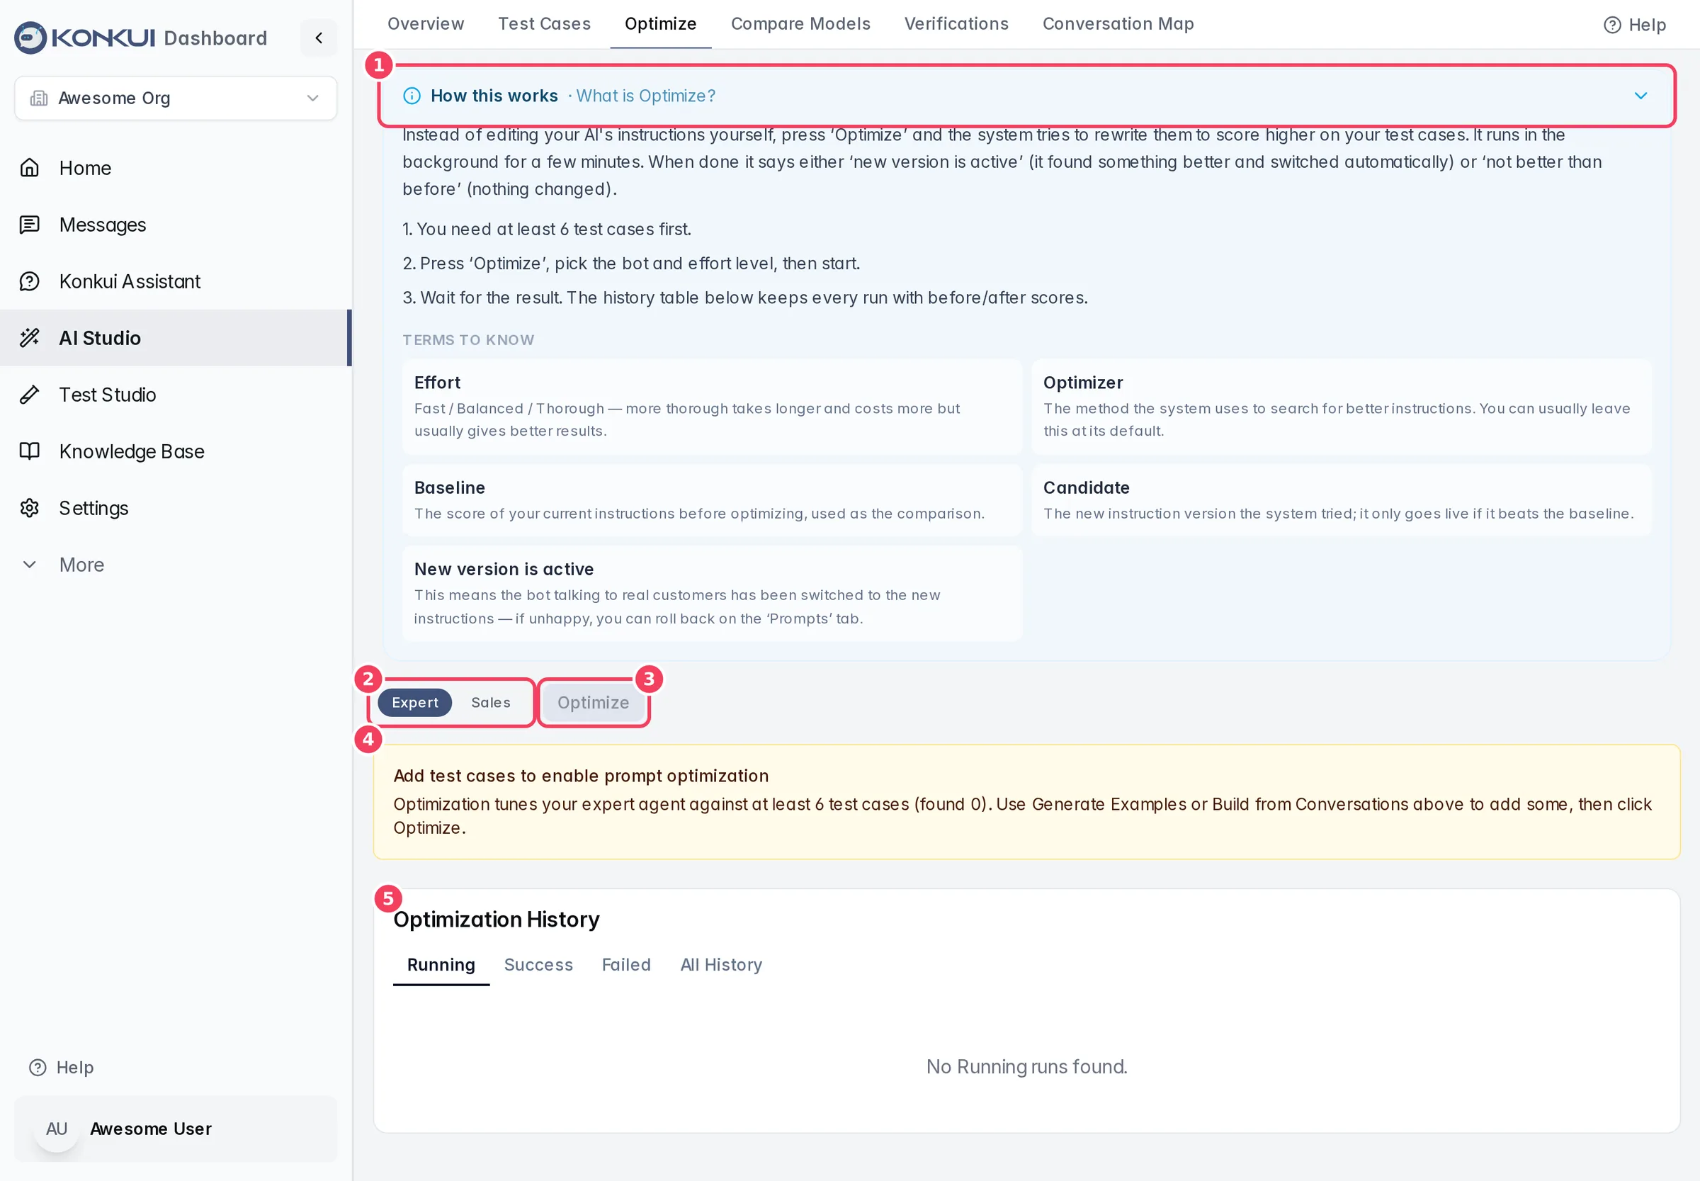Click the Effort term card
Screen dimensions: 1700x1181
tap(713, 406)
